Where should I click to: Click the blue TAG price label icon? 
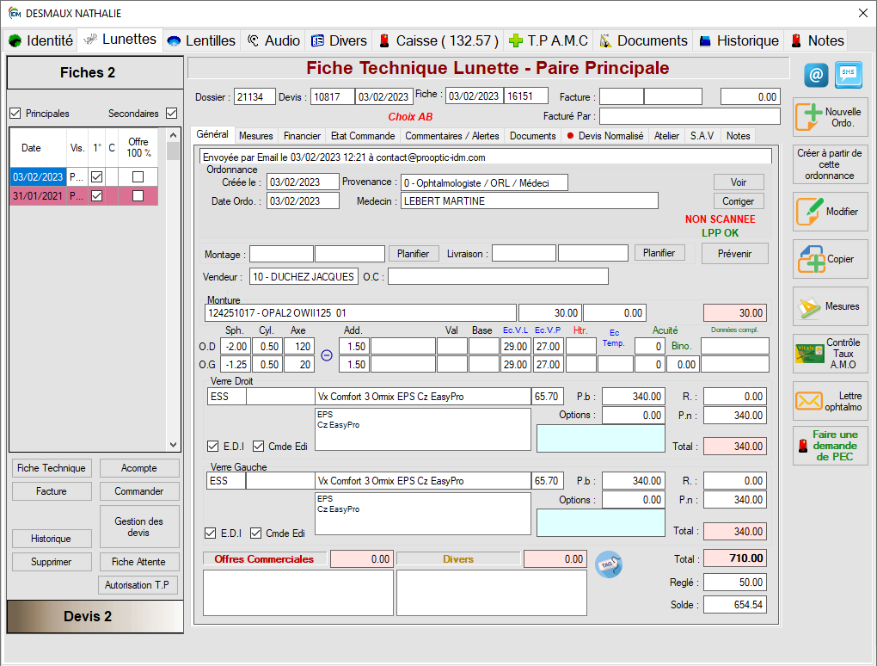click(609, 564)
